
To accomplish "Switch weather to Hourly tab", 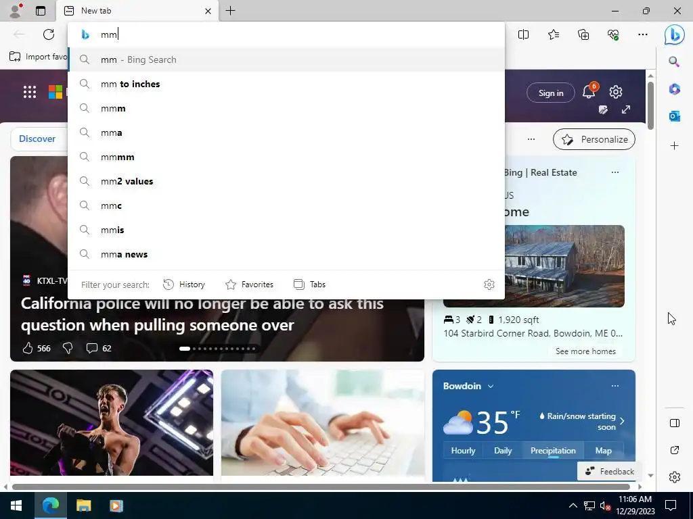I will pyautogui.click(x=463, y=451).
